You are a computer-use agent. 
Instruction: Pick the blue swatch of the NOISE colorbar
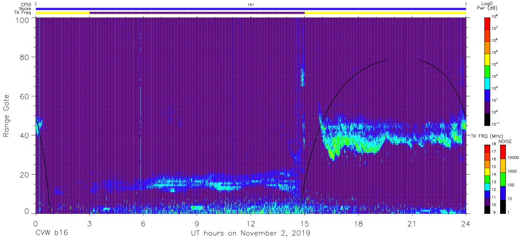tap(503, 193)
